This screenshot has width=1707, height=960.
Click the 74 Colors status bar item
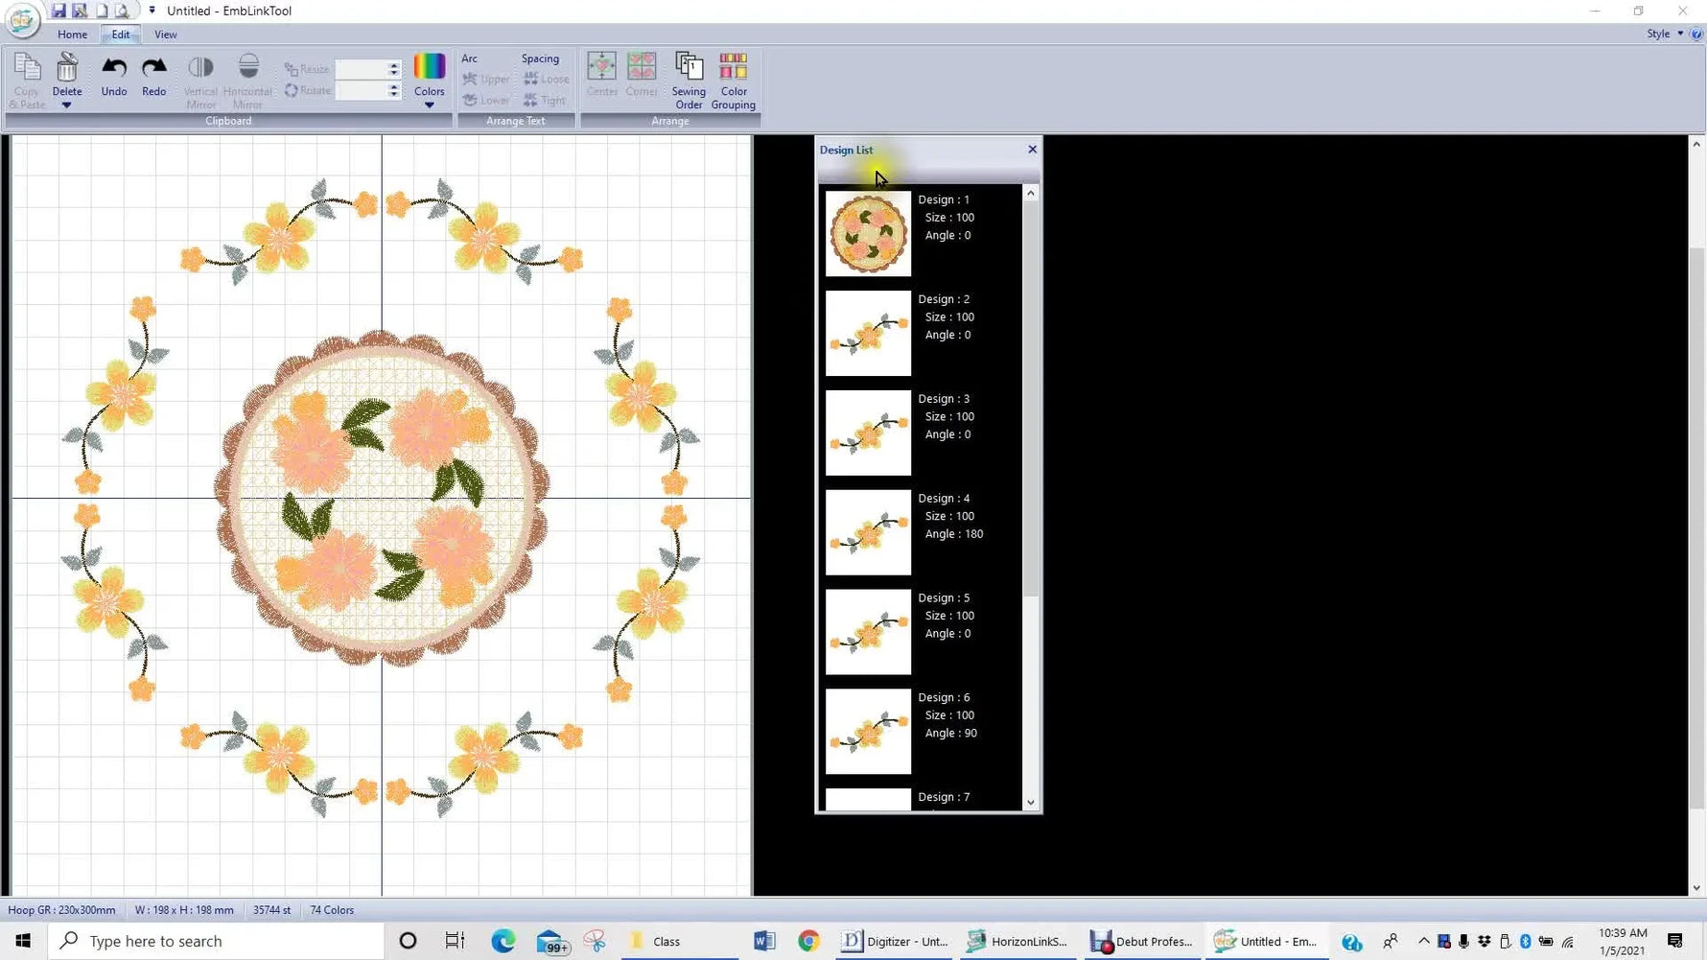point(331,909)
